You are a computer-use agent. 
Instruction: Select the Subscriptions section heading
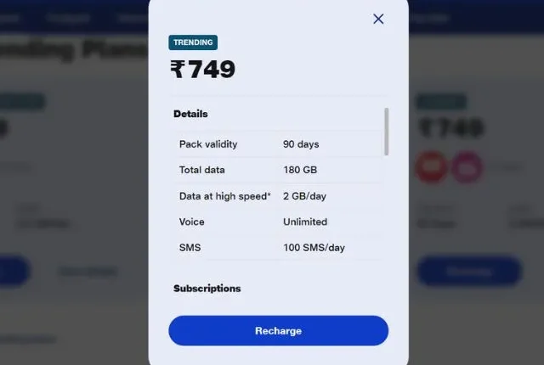tap(207, 288)
